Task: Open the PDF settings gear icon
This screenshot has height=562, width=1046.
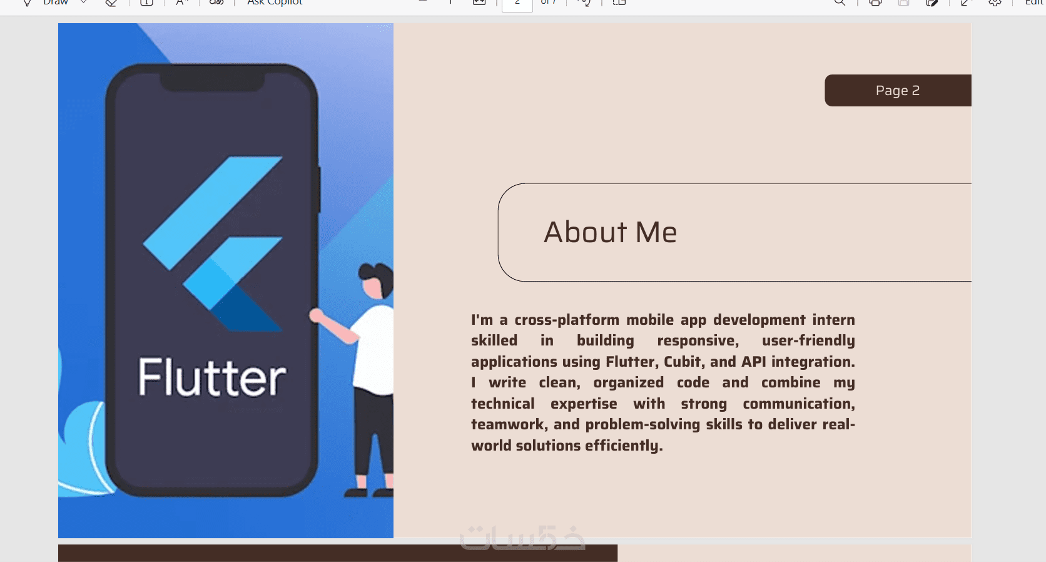Action: click(x=995, y=3)
